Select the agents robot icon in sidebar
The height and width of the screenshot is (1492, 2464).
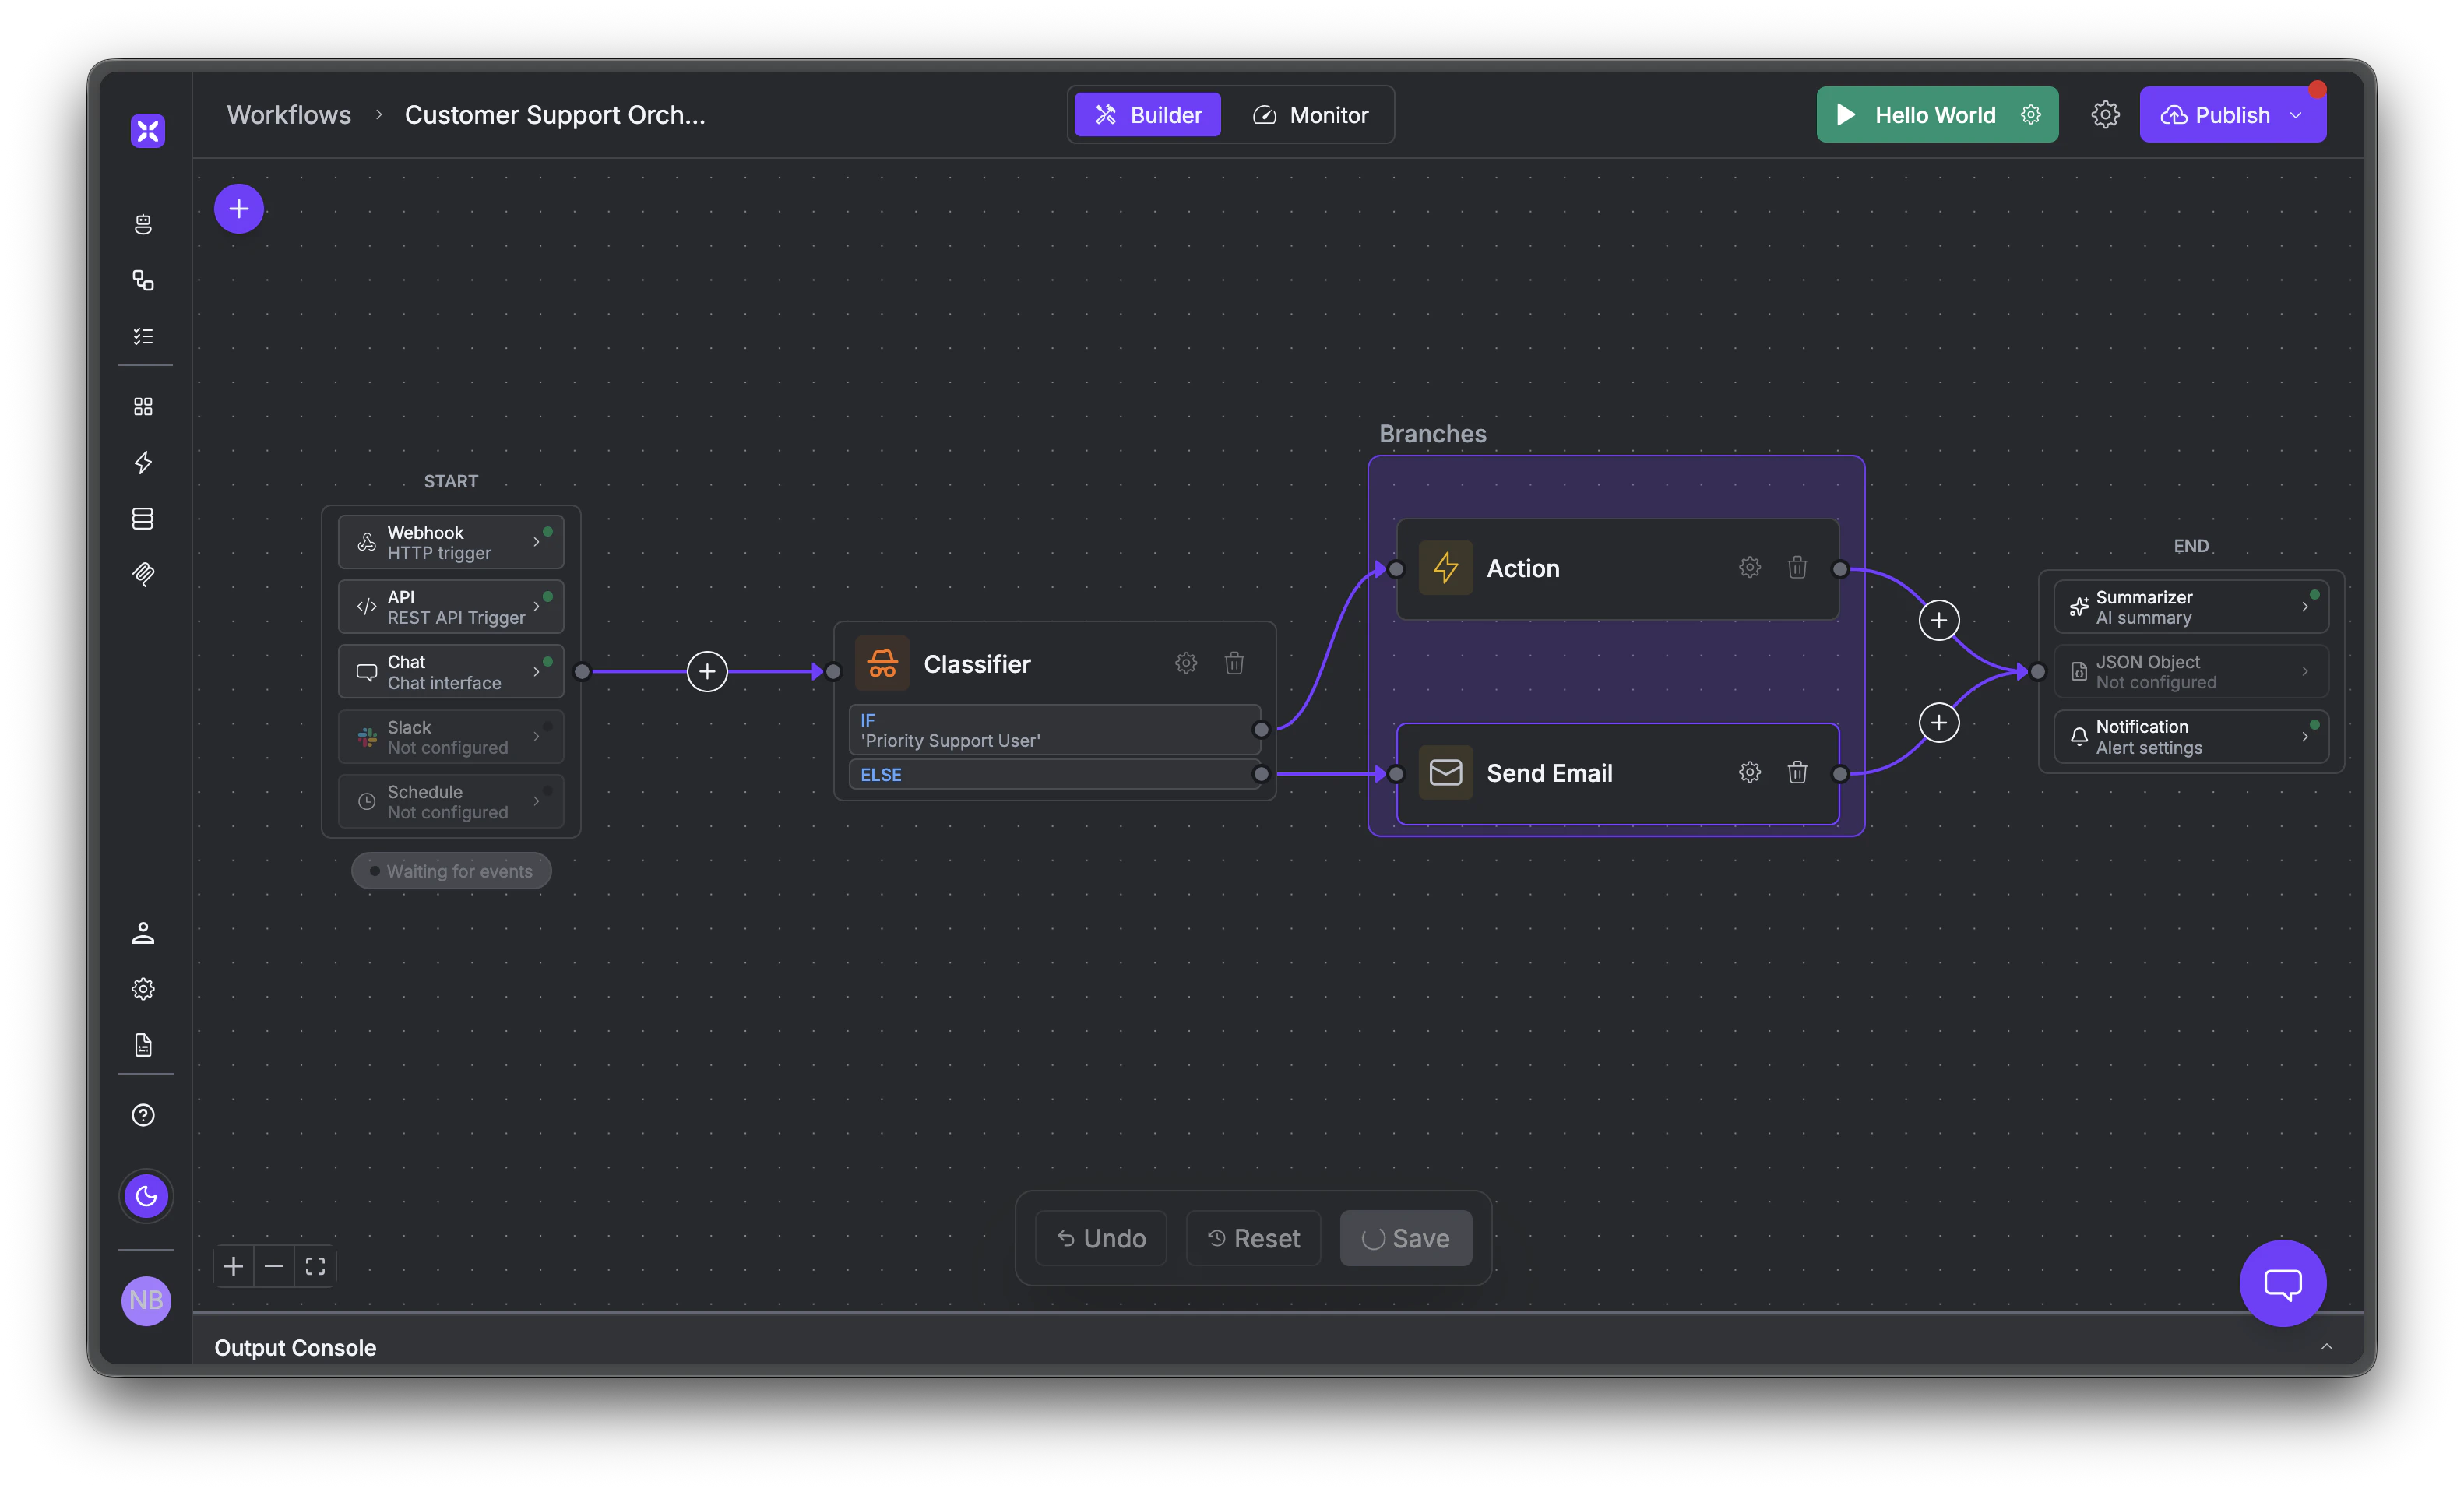click(144, 223)
